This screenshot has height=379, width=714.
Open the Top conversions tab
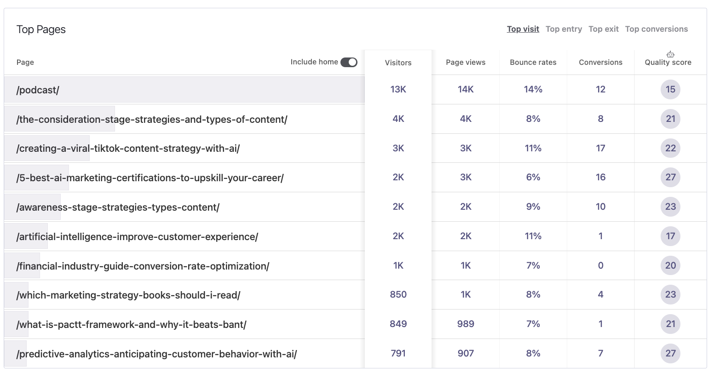click(x=656, y=29)
